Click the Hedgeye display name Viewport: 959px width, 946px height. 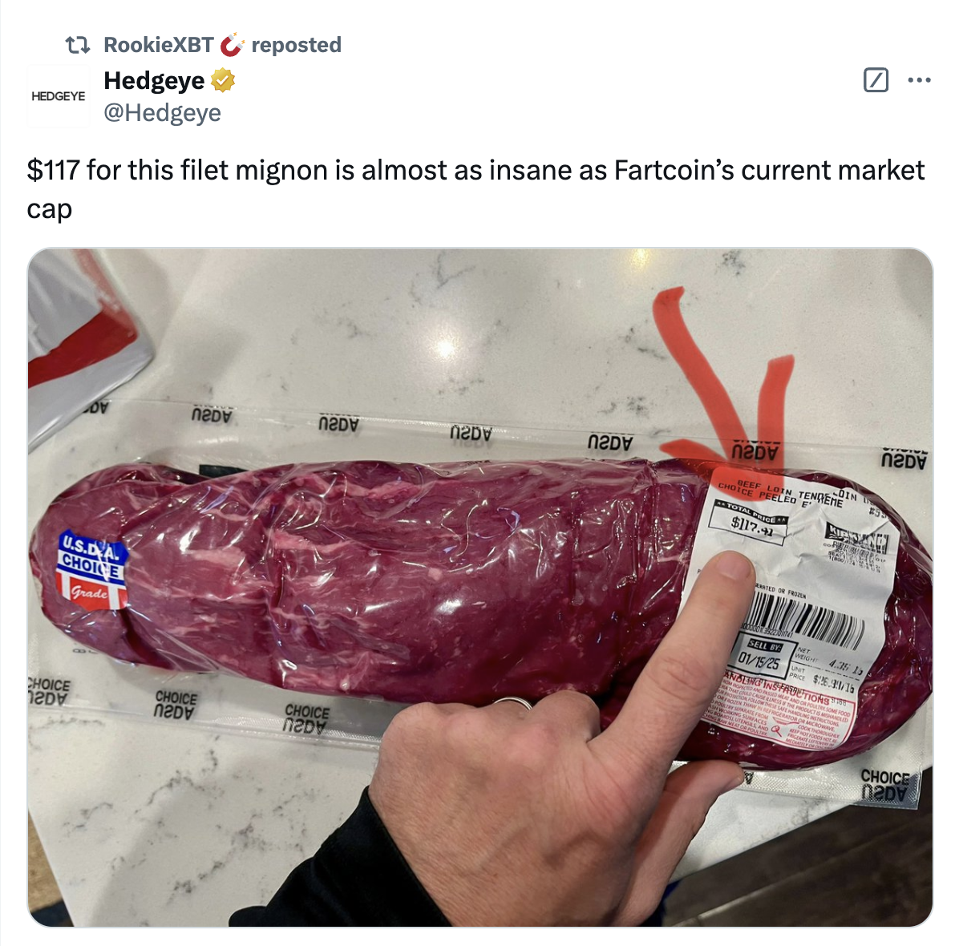coord(154,80)
